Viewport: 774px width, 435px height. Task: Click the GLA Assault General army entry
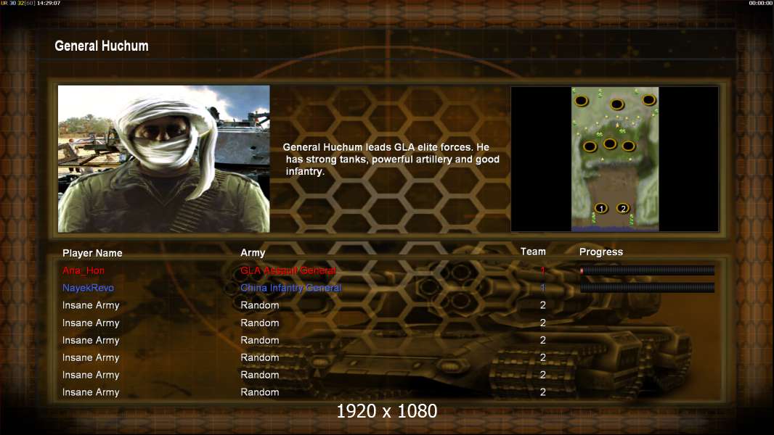(288, 270)
